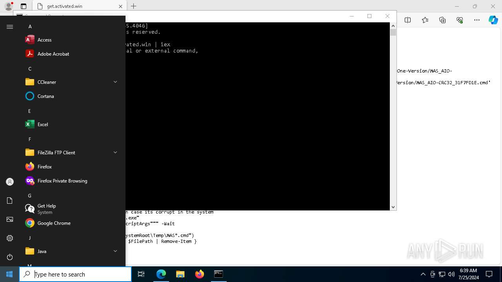Screen dimensions: 502x282
Task: Focus the taskbar search box
Action: (x=75, y=274)
